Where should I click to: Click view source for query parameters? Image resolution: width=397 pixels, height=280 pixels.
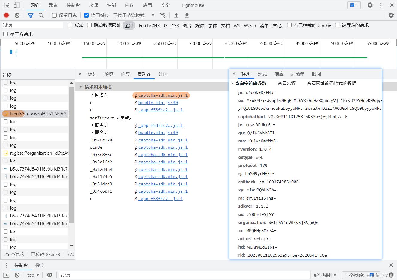(x=286, y=83)
